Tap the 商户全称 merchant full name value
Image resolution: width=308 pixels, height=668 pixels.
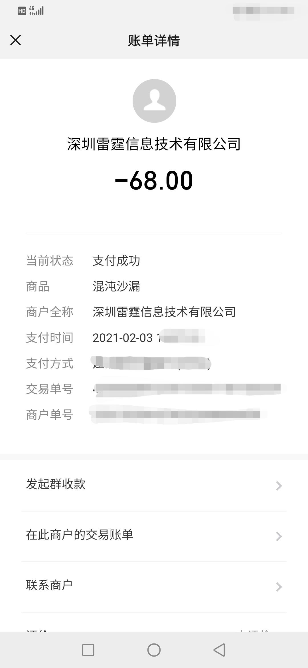click(x=164, y=312)
